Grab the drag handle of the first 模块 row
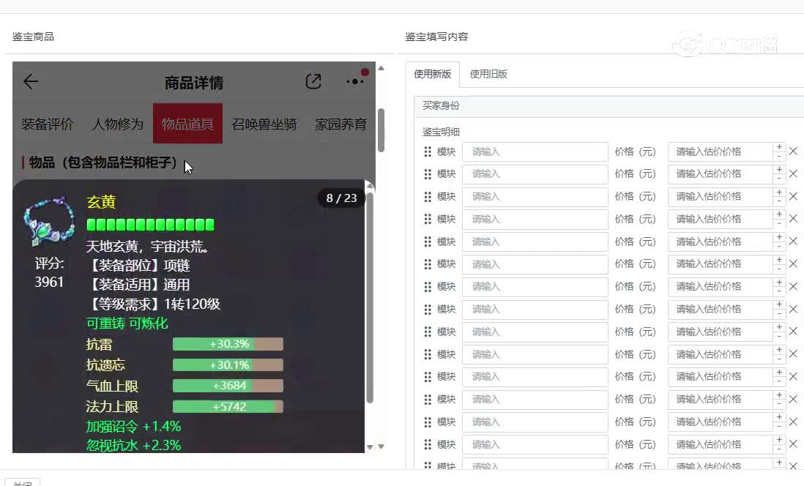The width and height of the screenshot is (804, 486). pos(428,152)
